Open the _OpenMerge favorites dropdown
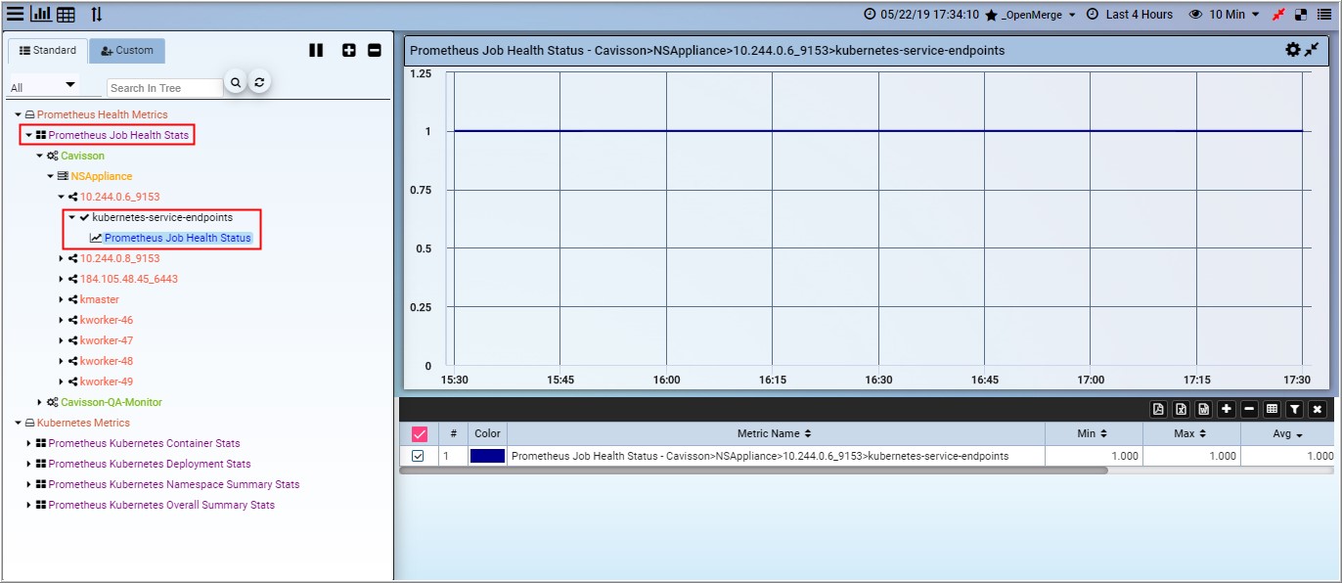 1030,15
